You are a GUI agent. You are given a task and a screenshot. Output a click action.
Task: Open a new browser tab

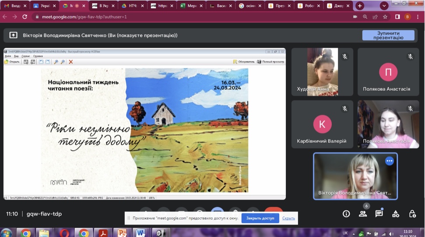point(360,6)
